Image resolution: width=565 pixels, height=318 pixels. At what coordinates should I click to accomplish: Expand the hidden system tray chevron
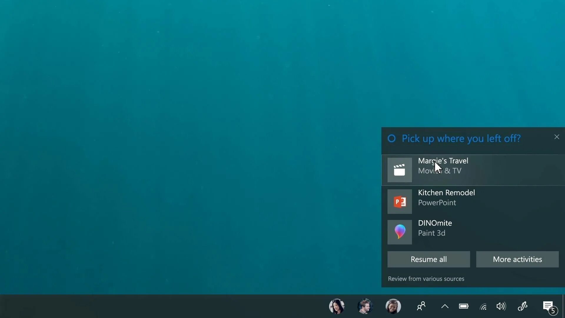pyautogui.click(x=445, y=306)
